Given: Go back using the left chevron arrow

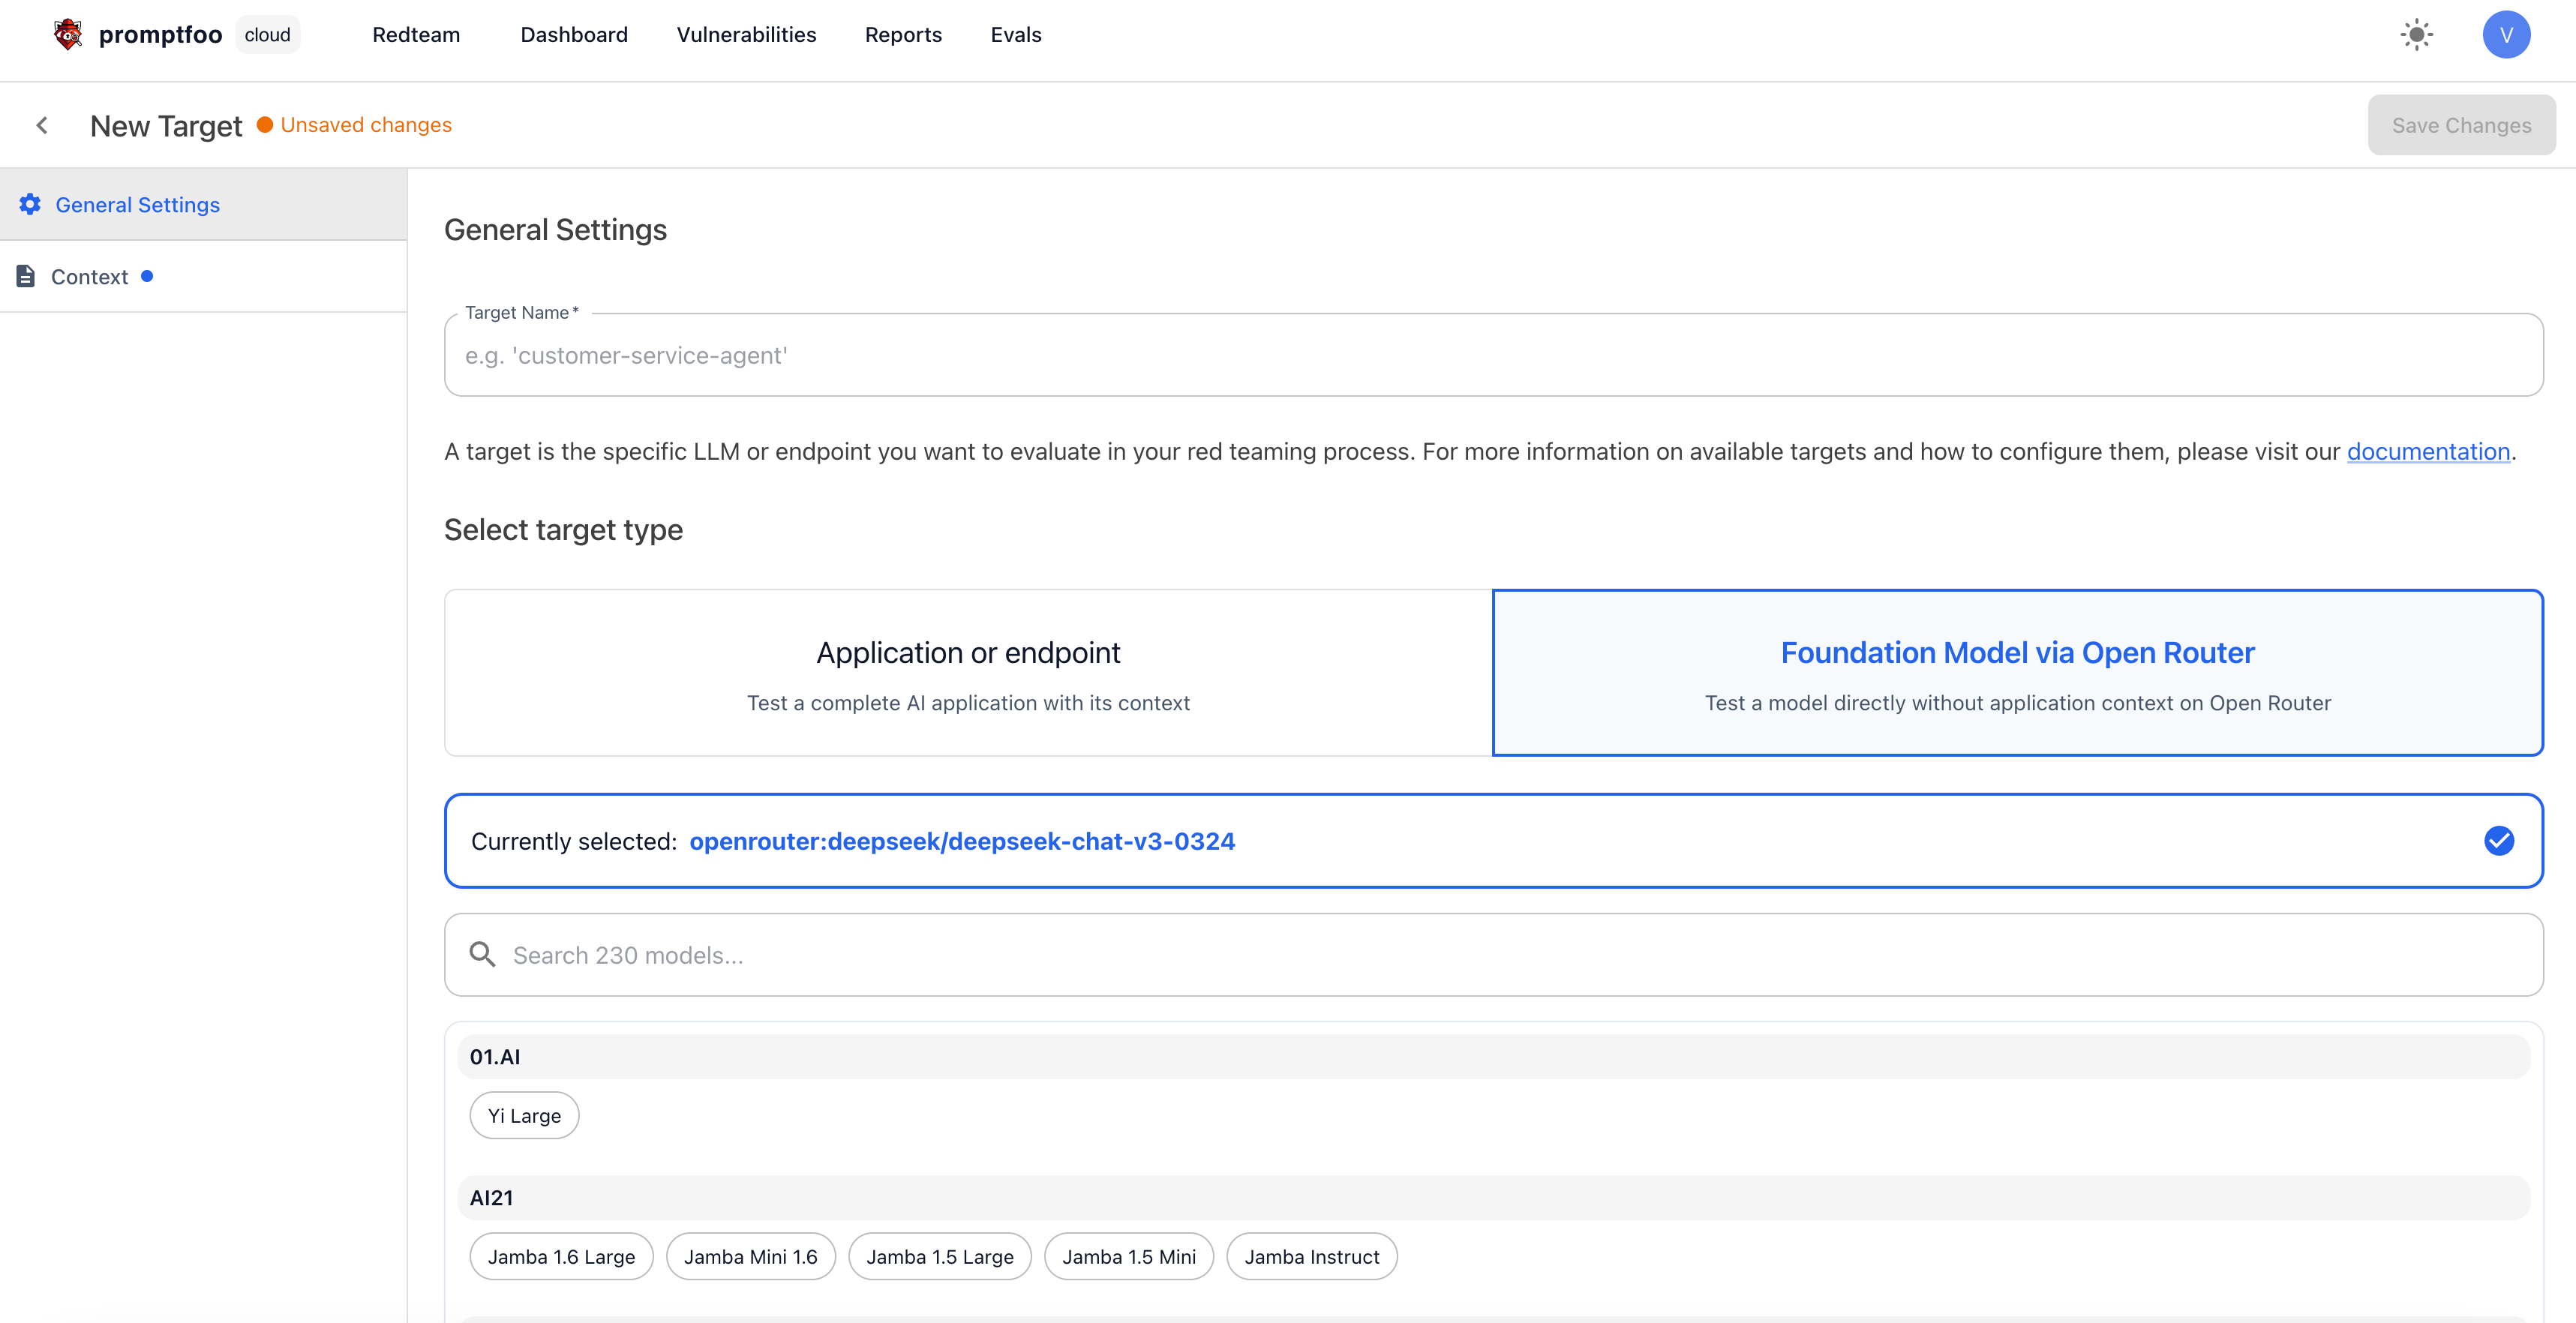Looking at the screenshot, I should click(x=42, y=125).
